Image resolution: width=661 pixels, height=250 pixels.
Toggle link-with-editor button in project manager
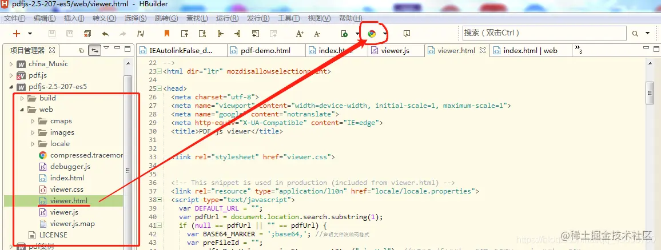tap(94, 50)
